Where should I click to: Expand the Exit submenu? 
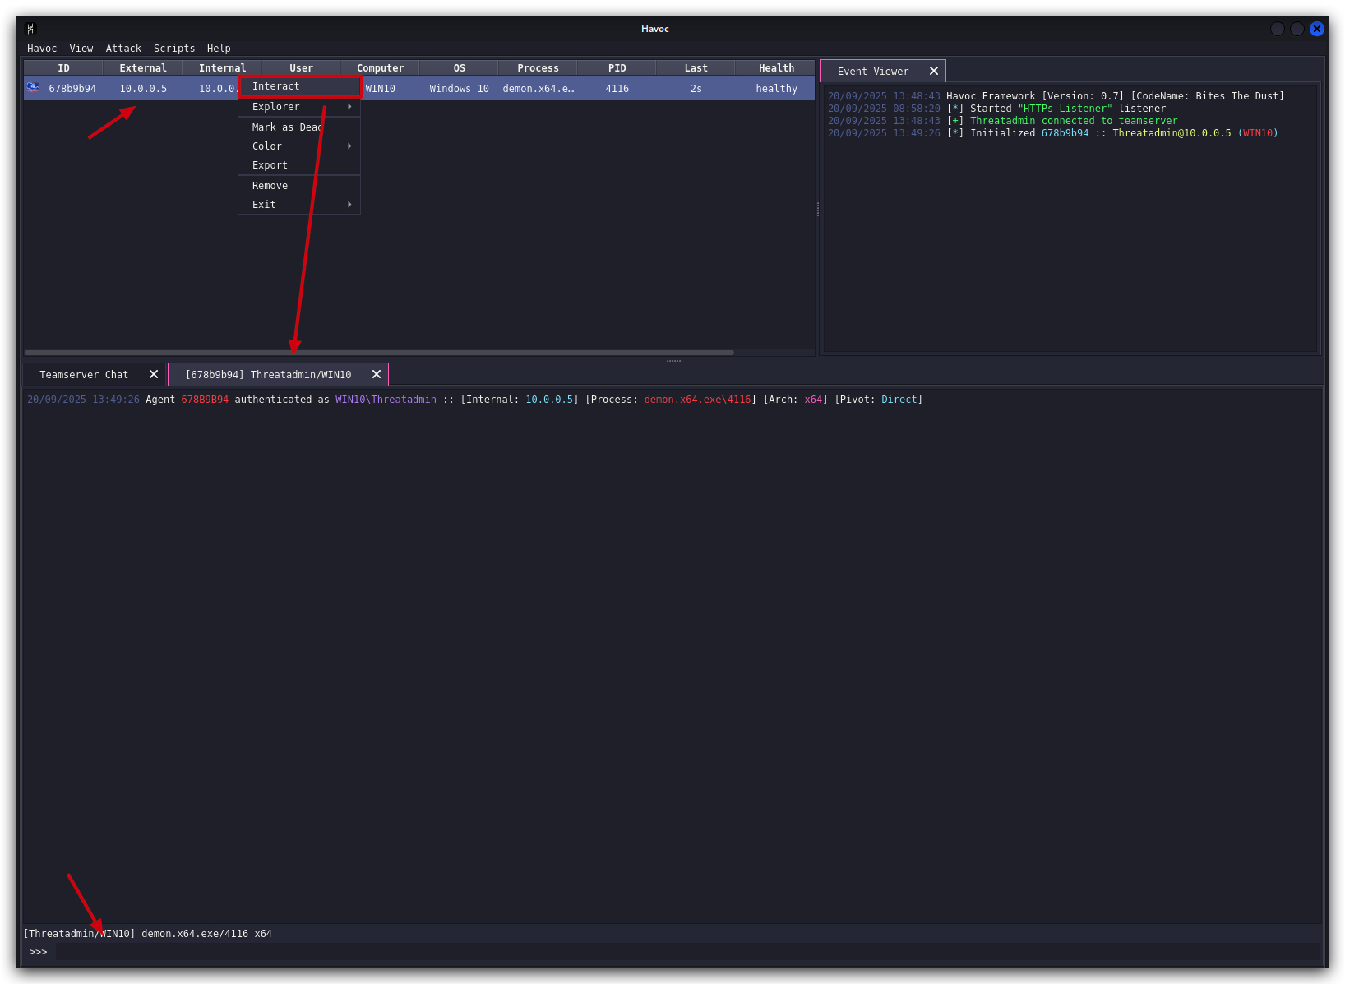pyautogui.click(x=299, y=205)
